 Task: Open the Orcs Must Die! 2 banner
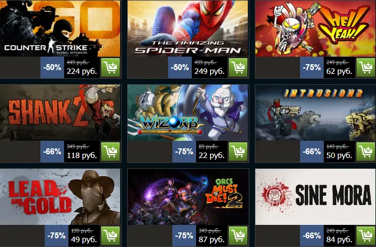click(x=188, y=197)
